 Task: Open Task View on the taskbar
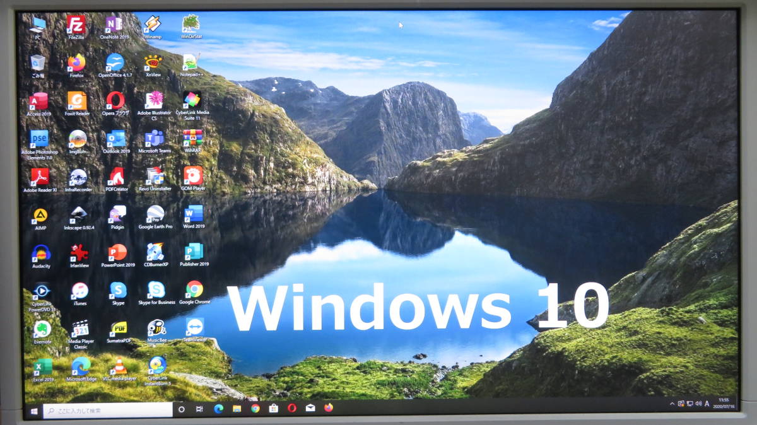[199, 409]
